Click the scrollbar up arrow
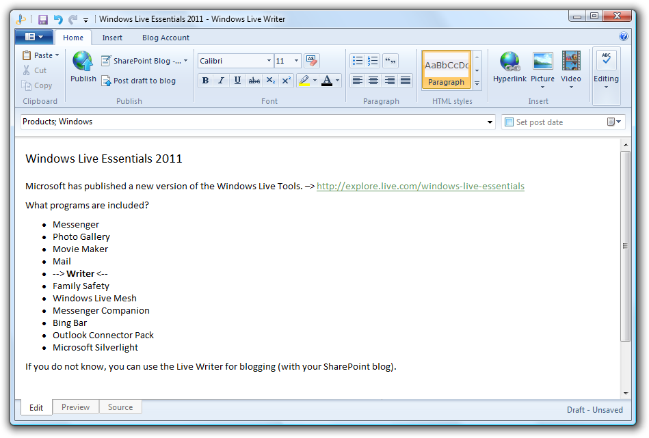 626,145
